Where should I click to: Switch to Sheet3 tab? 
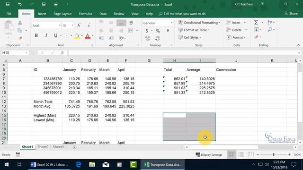[x=58, y=147]
